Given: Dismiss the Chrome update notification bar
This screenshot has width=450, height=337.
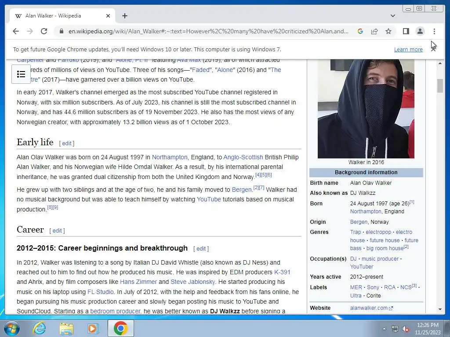Looking at the screenshot, I should coord(433,49).
